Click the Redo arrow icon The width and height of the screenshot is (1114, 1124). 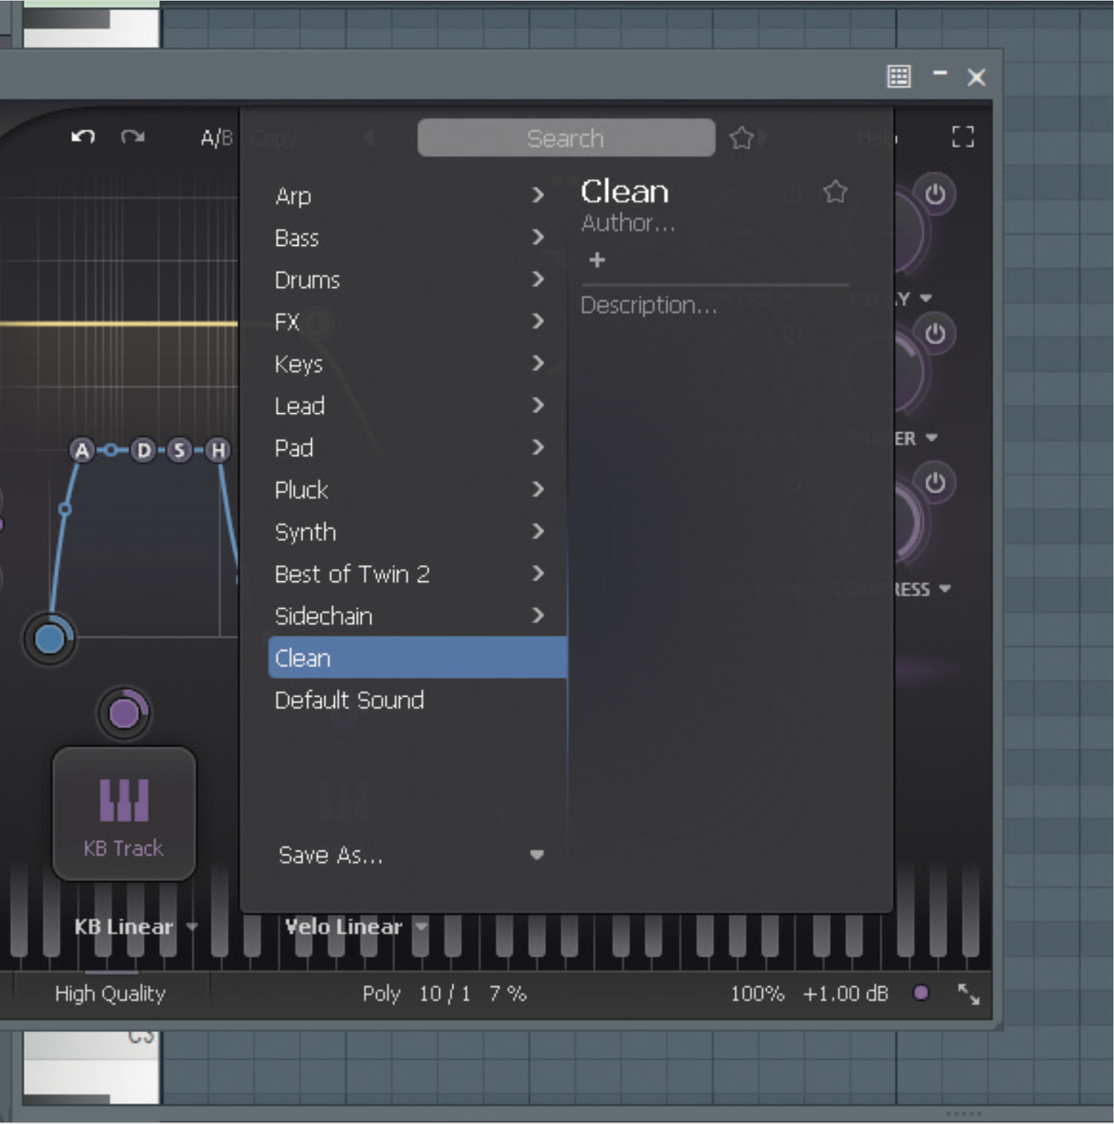133,136
